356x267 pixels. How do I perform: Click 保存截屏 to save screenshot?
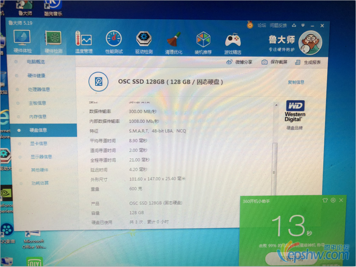(274, 62)
